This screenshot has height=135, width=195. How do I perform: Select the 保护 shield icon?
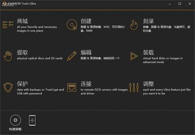tap(8, 87)
